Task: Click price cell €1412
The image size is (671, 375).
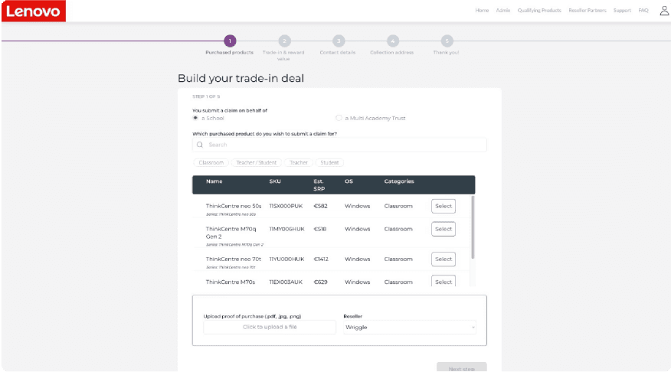Action: 321,259
